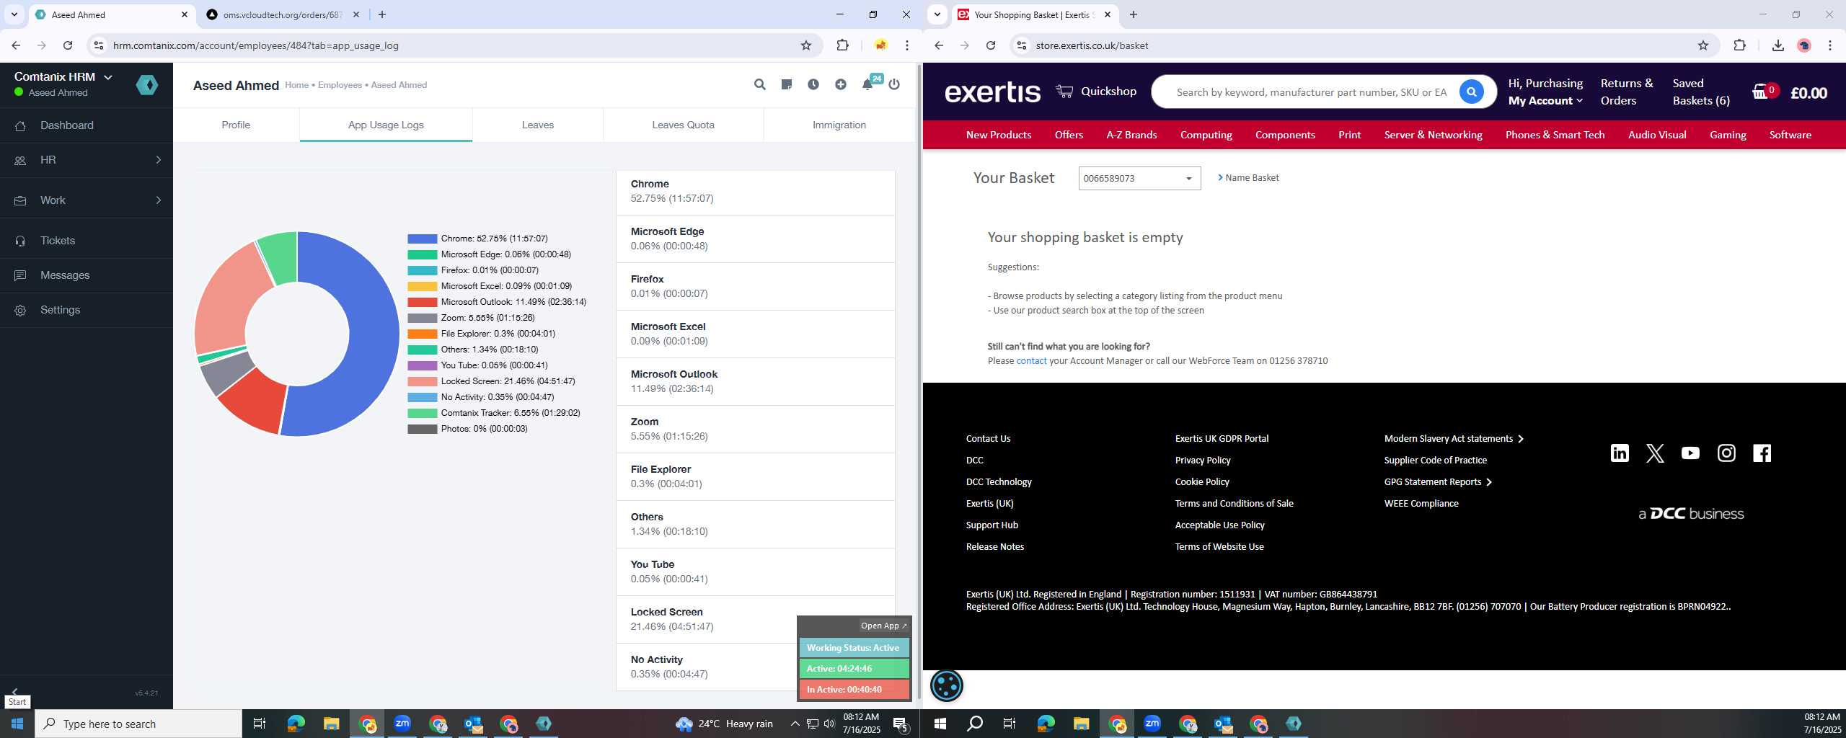1846x738 pixels.
Task: Click Windows taskbar 'Type here to search' box
Action: 138,724
